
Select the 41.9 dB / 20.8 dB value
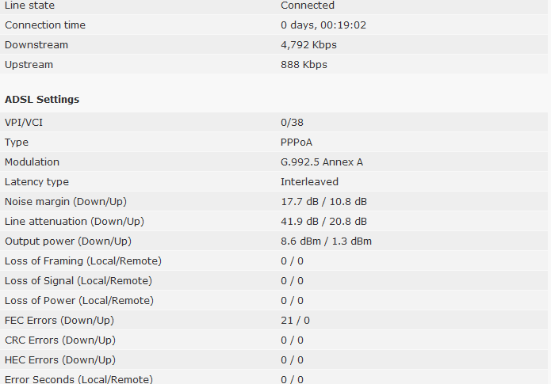pos(323,222)
